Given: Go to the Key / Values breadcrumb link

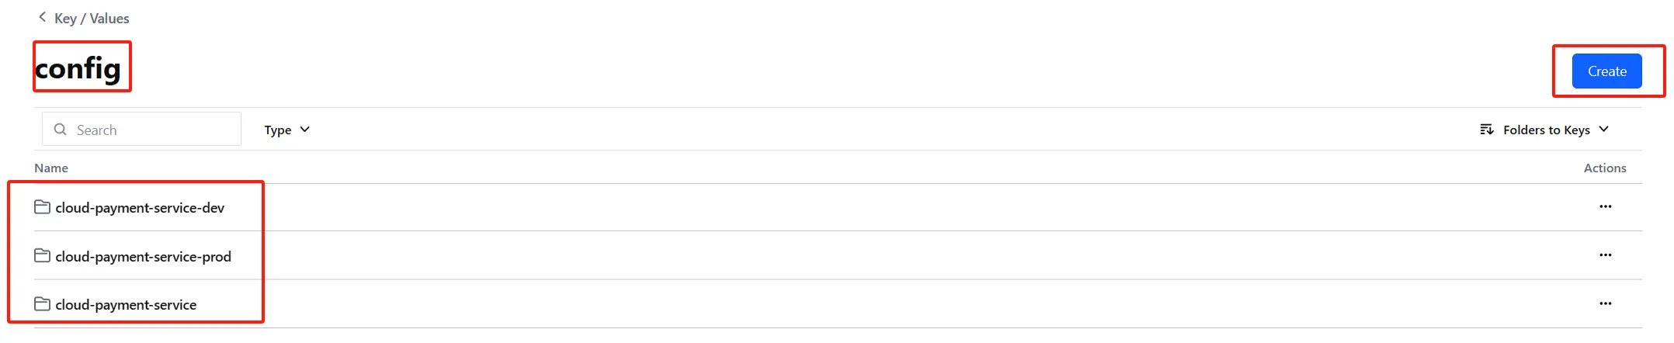Looking at the screenshot, I should tap(92, 19).
